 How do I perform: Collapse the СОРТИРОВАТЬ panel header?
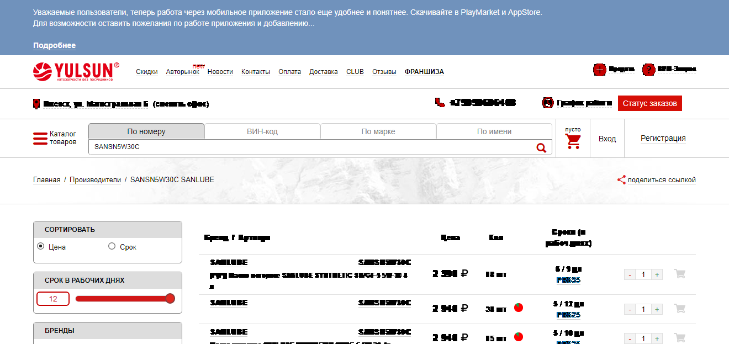pos(108,230)
